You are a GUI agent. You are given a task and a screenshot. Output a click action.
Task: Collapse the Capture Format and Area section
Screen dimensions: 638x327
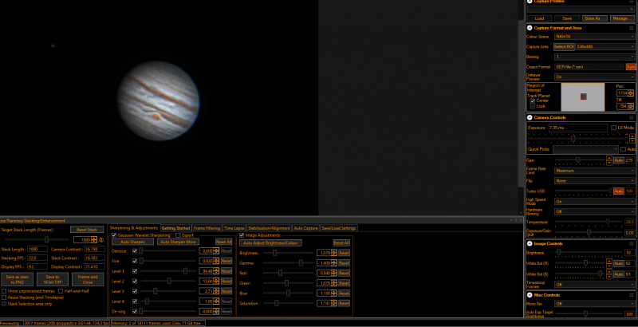pos(530,28)
